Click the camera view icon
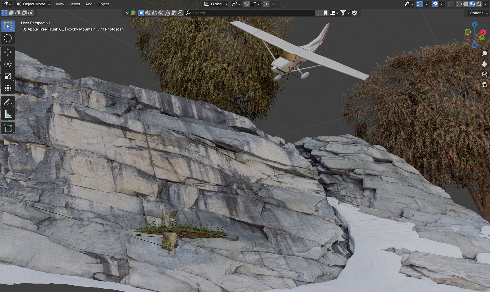The width and height of the screenshot is (490, 292). [x=484, y=74]
